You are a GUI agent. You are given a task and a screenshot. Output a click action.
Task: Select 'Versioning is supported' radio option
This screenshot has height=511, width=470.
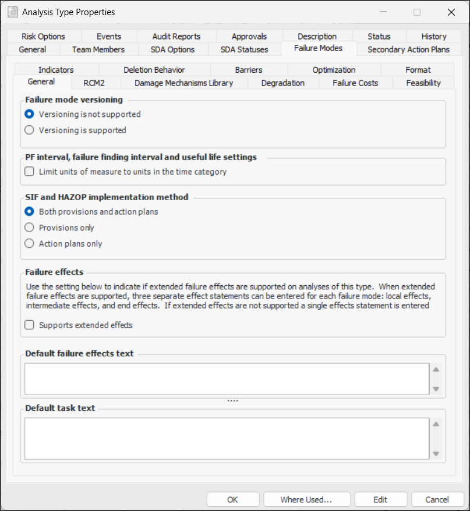click(x=29, y=130)
